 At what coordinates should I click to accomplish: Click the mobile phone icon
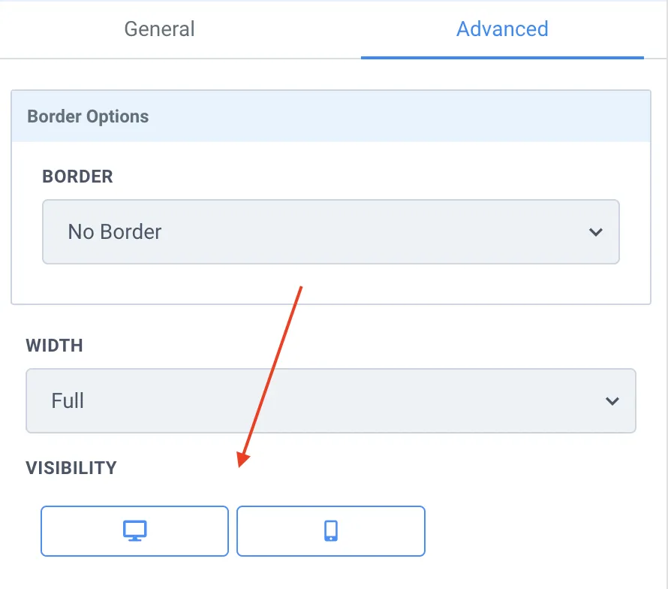click(331, 530)
